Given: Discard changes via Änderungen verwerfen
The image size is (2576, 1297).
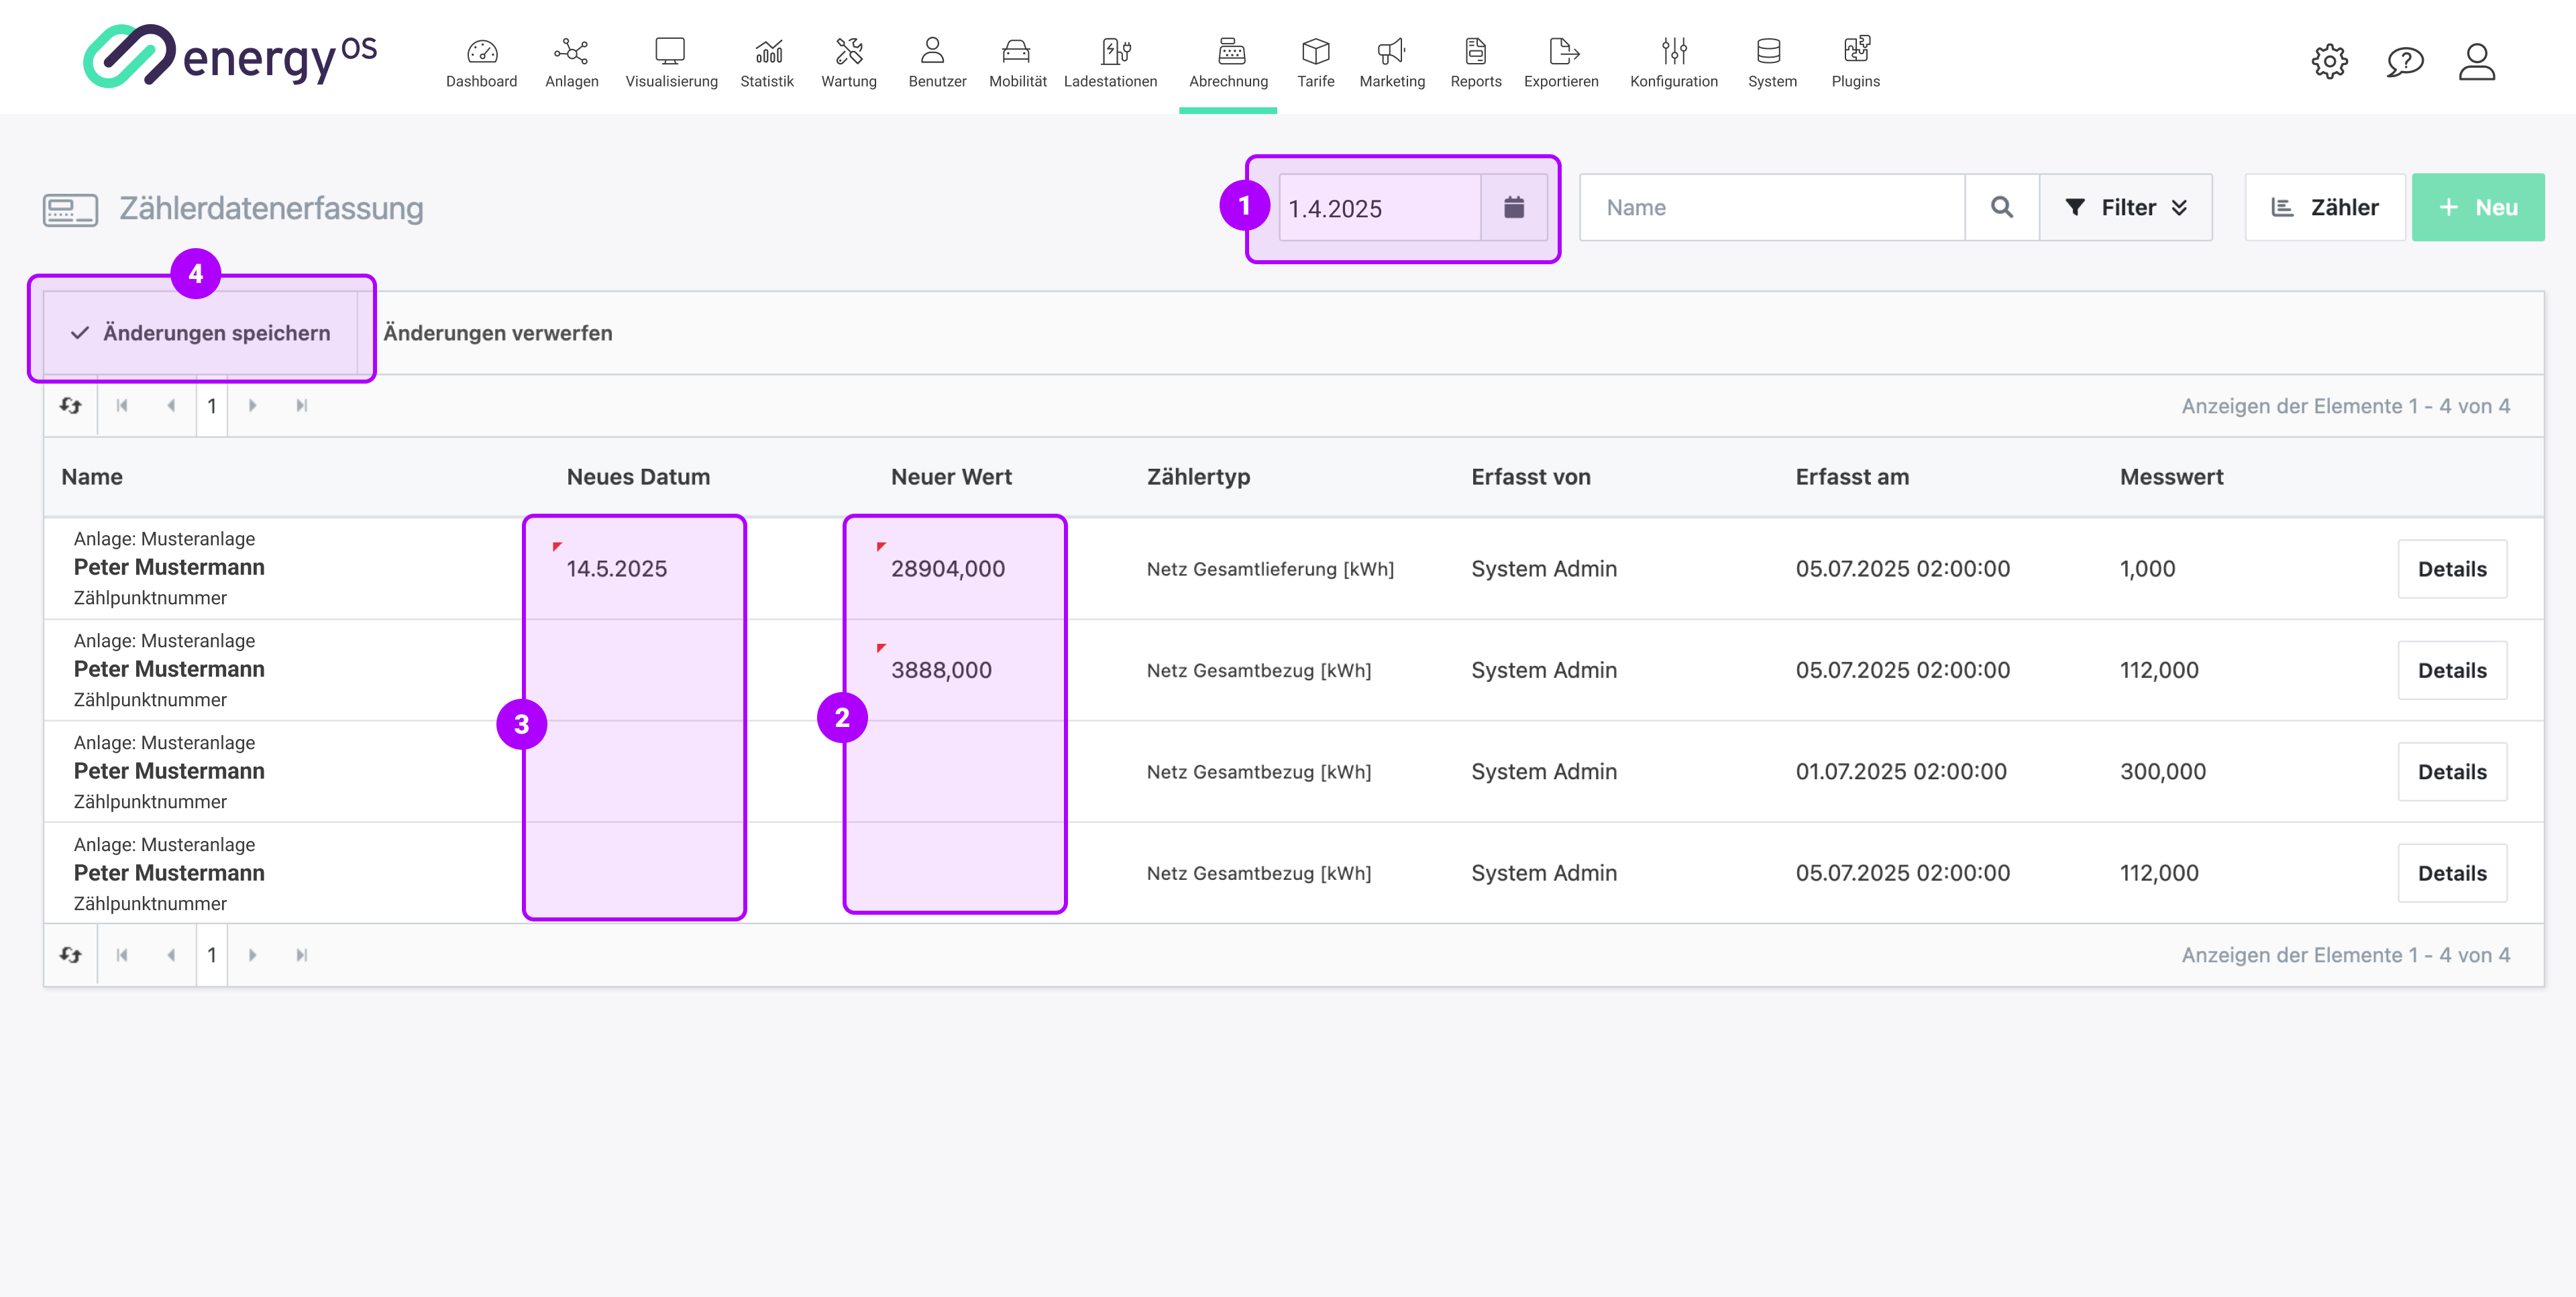Looking at the screenshot, I should 498,333.
